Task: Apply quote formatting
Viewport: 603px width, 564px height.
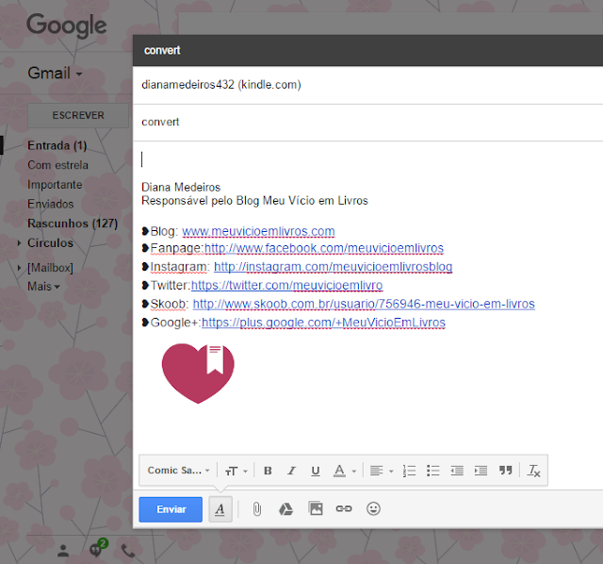Action: click(x=505, y=471)
